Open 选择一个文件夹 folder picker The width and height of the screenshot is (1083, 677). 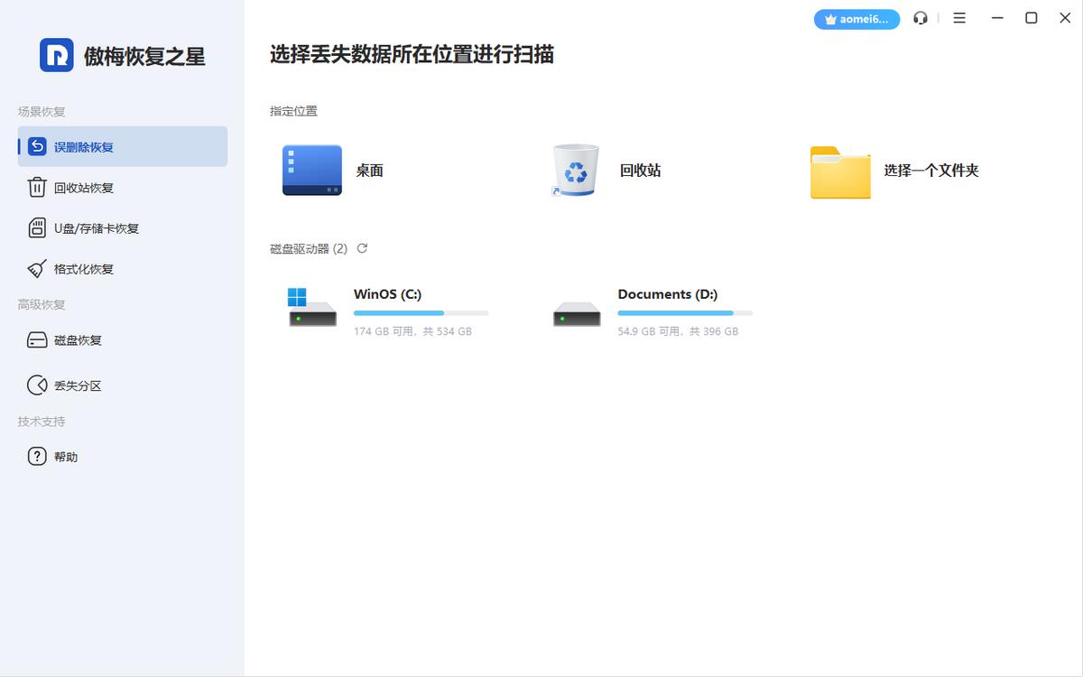point(839,172)
